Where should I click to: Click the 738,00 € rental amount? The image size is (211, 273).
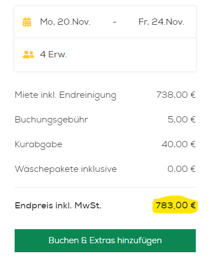(x=176, y=95)
